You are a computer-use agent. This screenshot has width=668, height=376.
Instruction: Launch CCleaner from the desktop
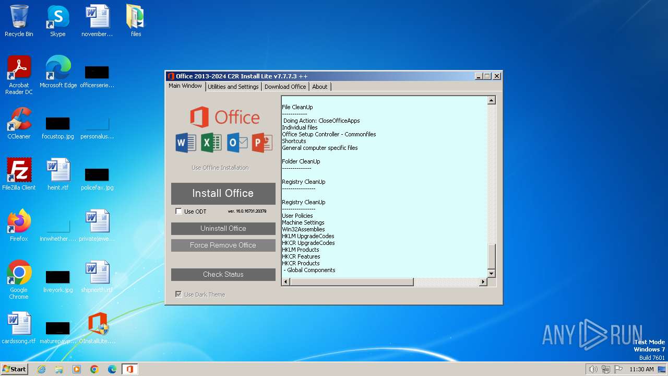pos(19,123)
